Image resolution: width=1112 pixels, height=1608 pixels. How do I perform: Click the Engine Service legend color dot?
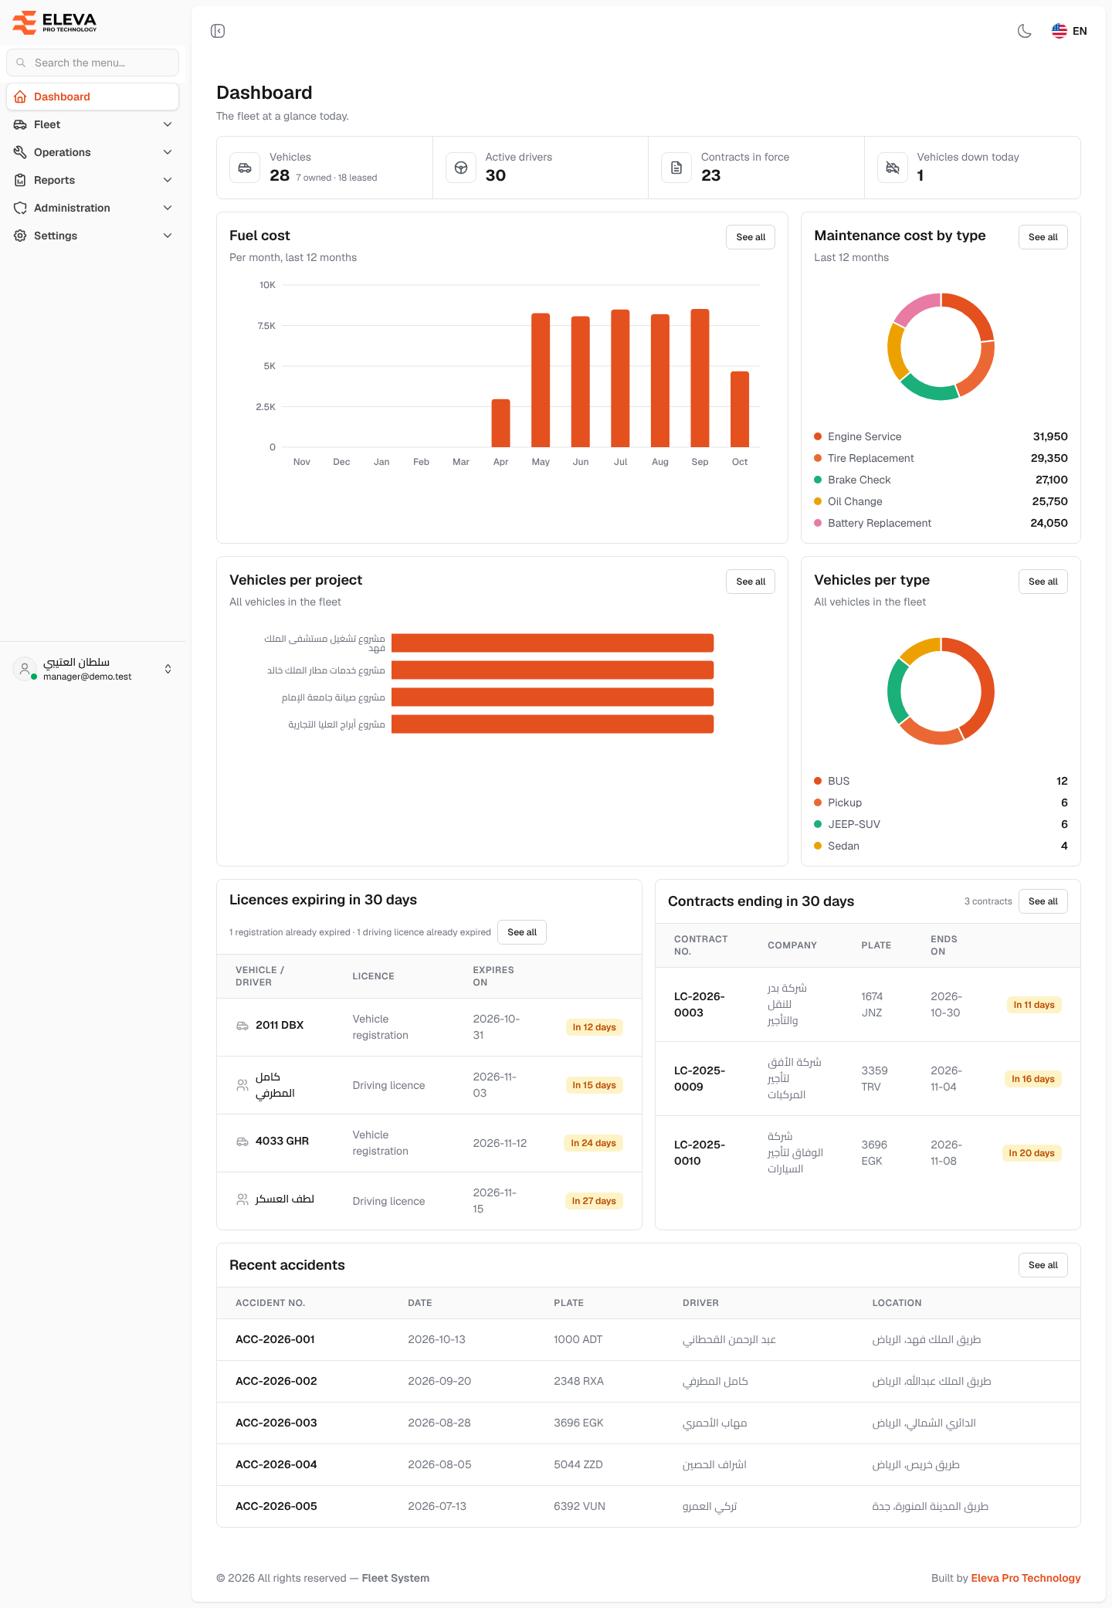[x=818, y=436]
